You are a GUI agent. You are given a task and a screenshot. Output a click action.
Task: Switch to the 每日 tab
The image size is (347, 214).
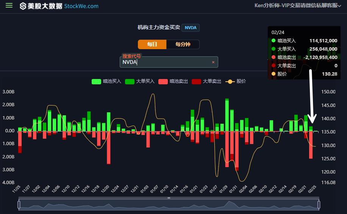[x=152, y=44]
